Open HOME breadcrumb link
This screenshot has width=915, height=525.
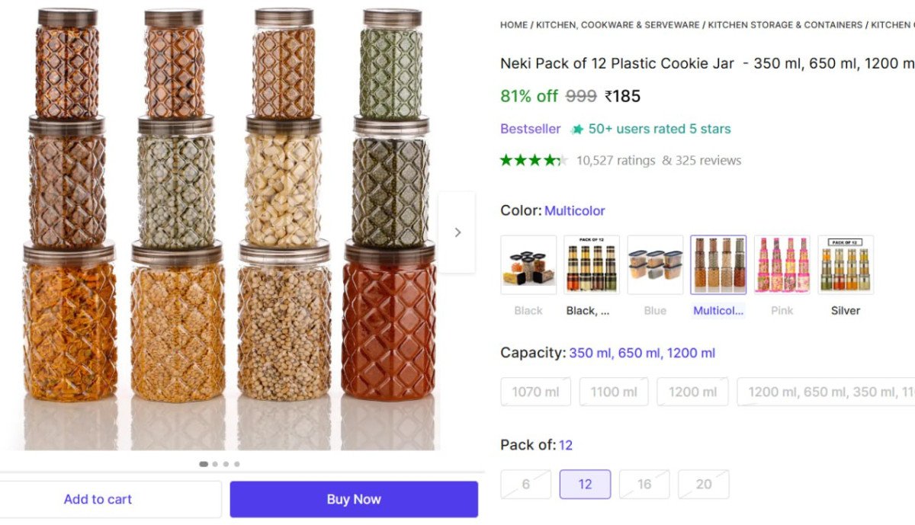(x=513, y=25)
